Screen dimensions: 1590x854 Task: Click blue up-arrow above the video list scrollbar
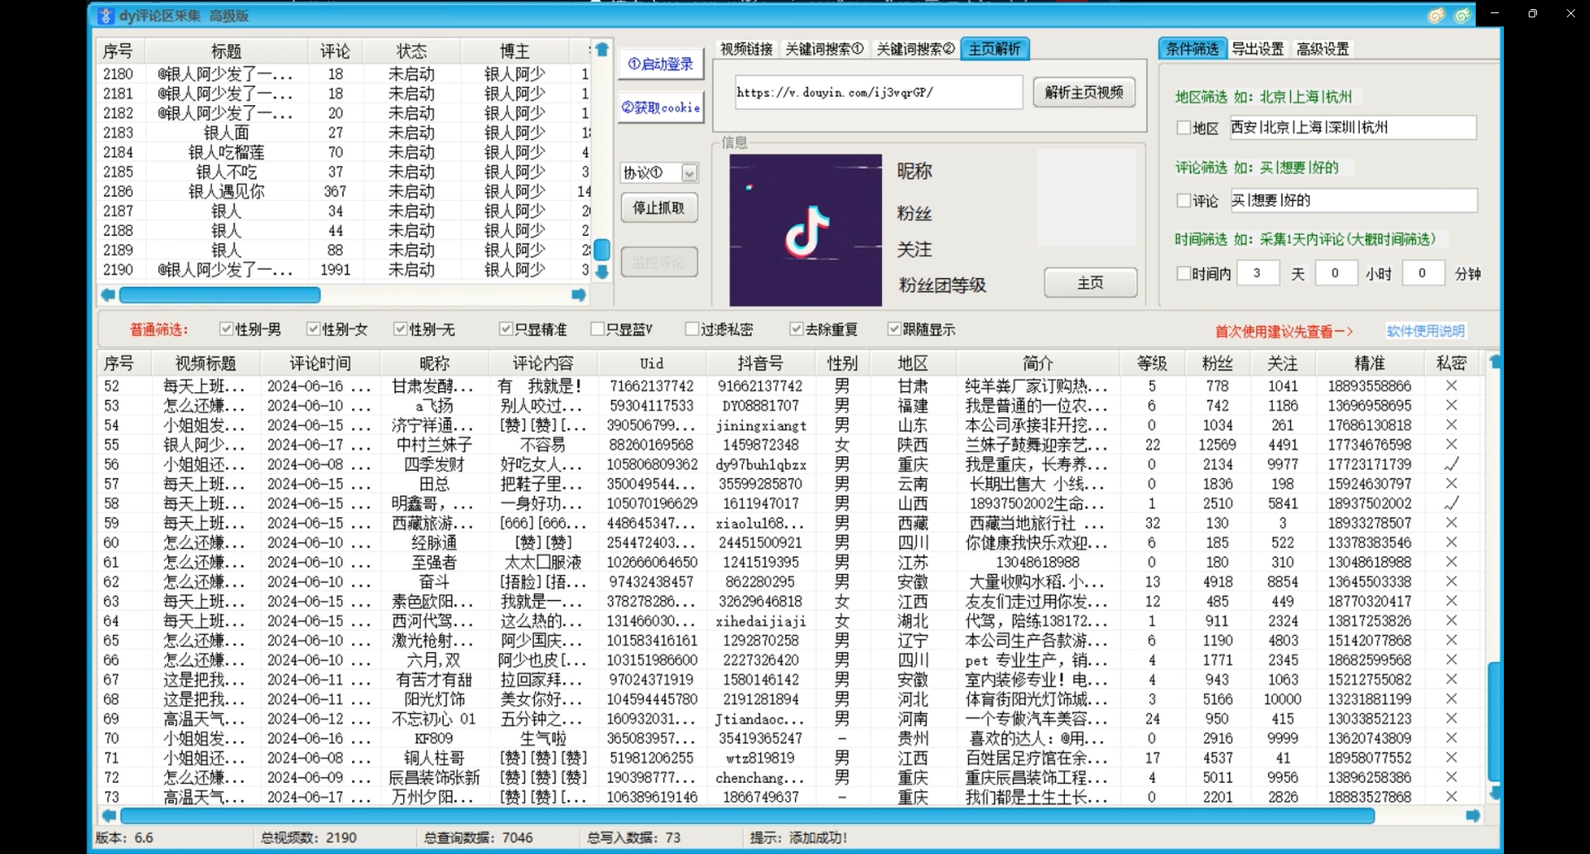coord(602,50)
